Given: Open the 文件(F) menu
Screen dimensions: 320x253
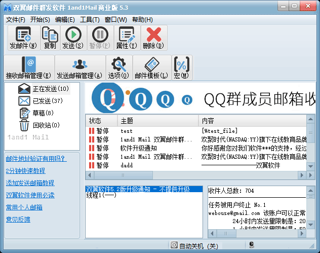Looking at the screenshot, I should click(16, 20).
